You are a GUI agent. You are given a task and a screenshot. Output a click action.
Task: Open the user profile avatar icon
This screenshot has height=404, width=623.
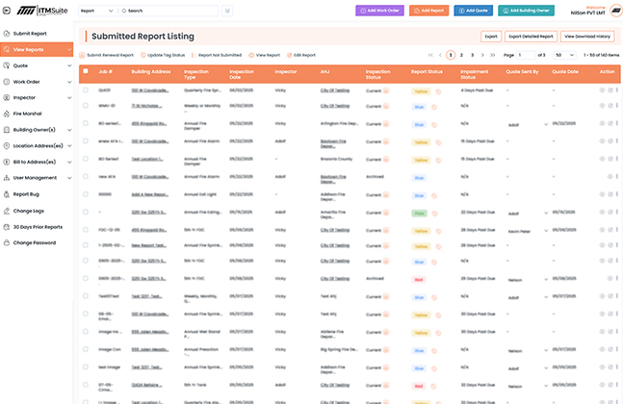[616, 11]
